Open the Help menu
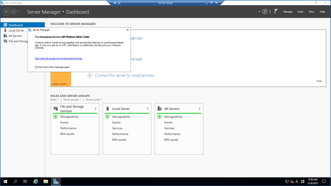 322,12
